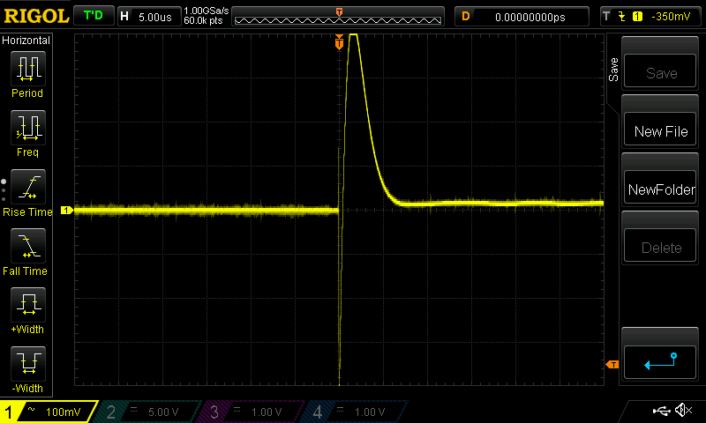706x423 pixels.
Task: Click the orange trigger level marker at right edge
Action: click(x=612, y=365)
